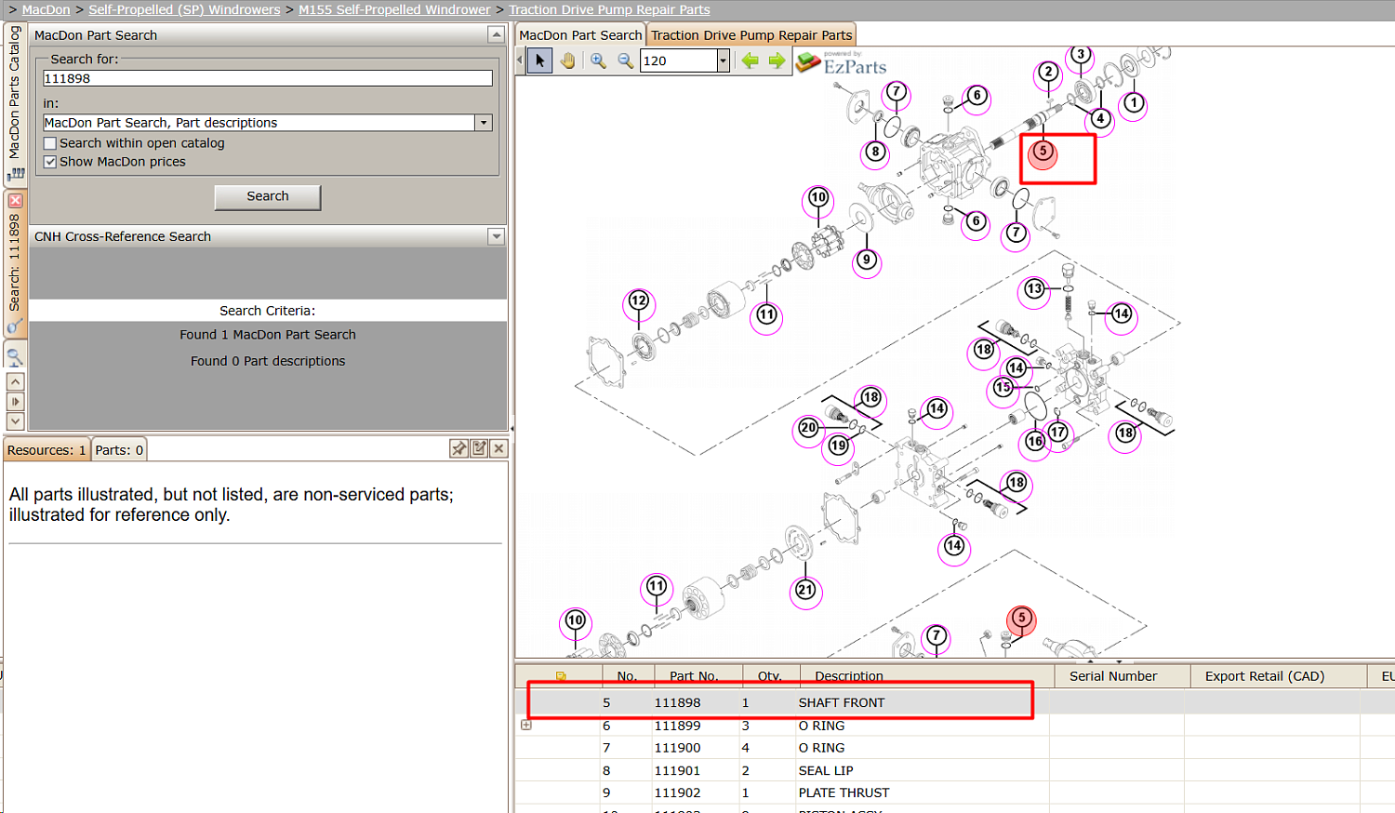Collapse the toolbar with the left edge arrow
The image size is (1395, 813).
[520, 61]
